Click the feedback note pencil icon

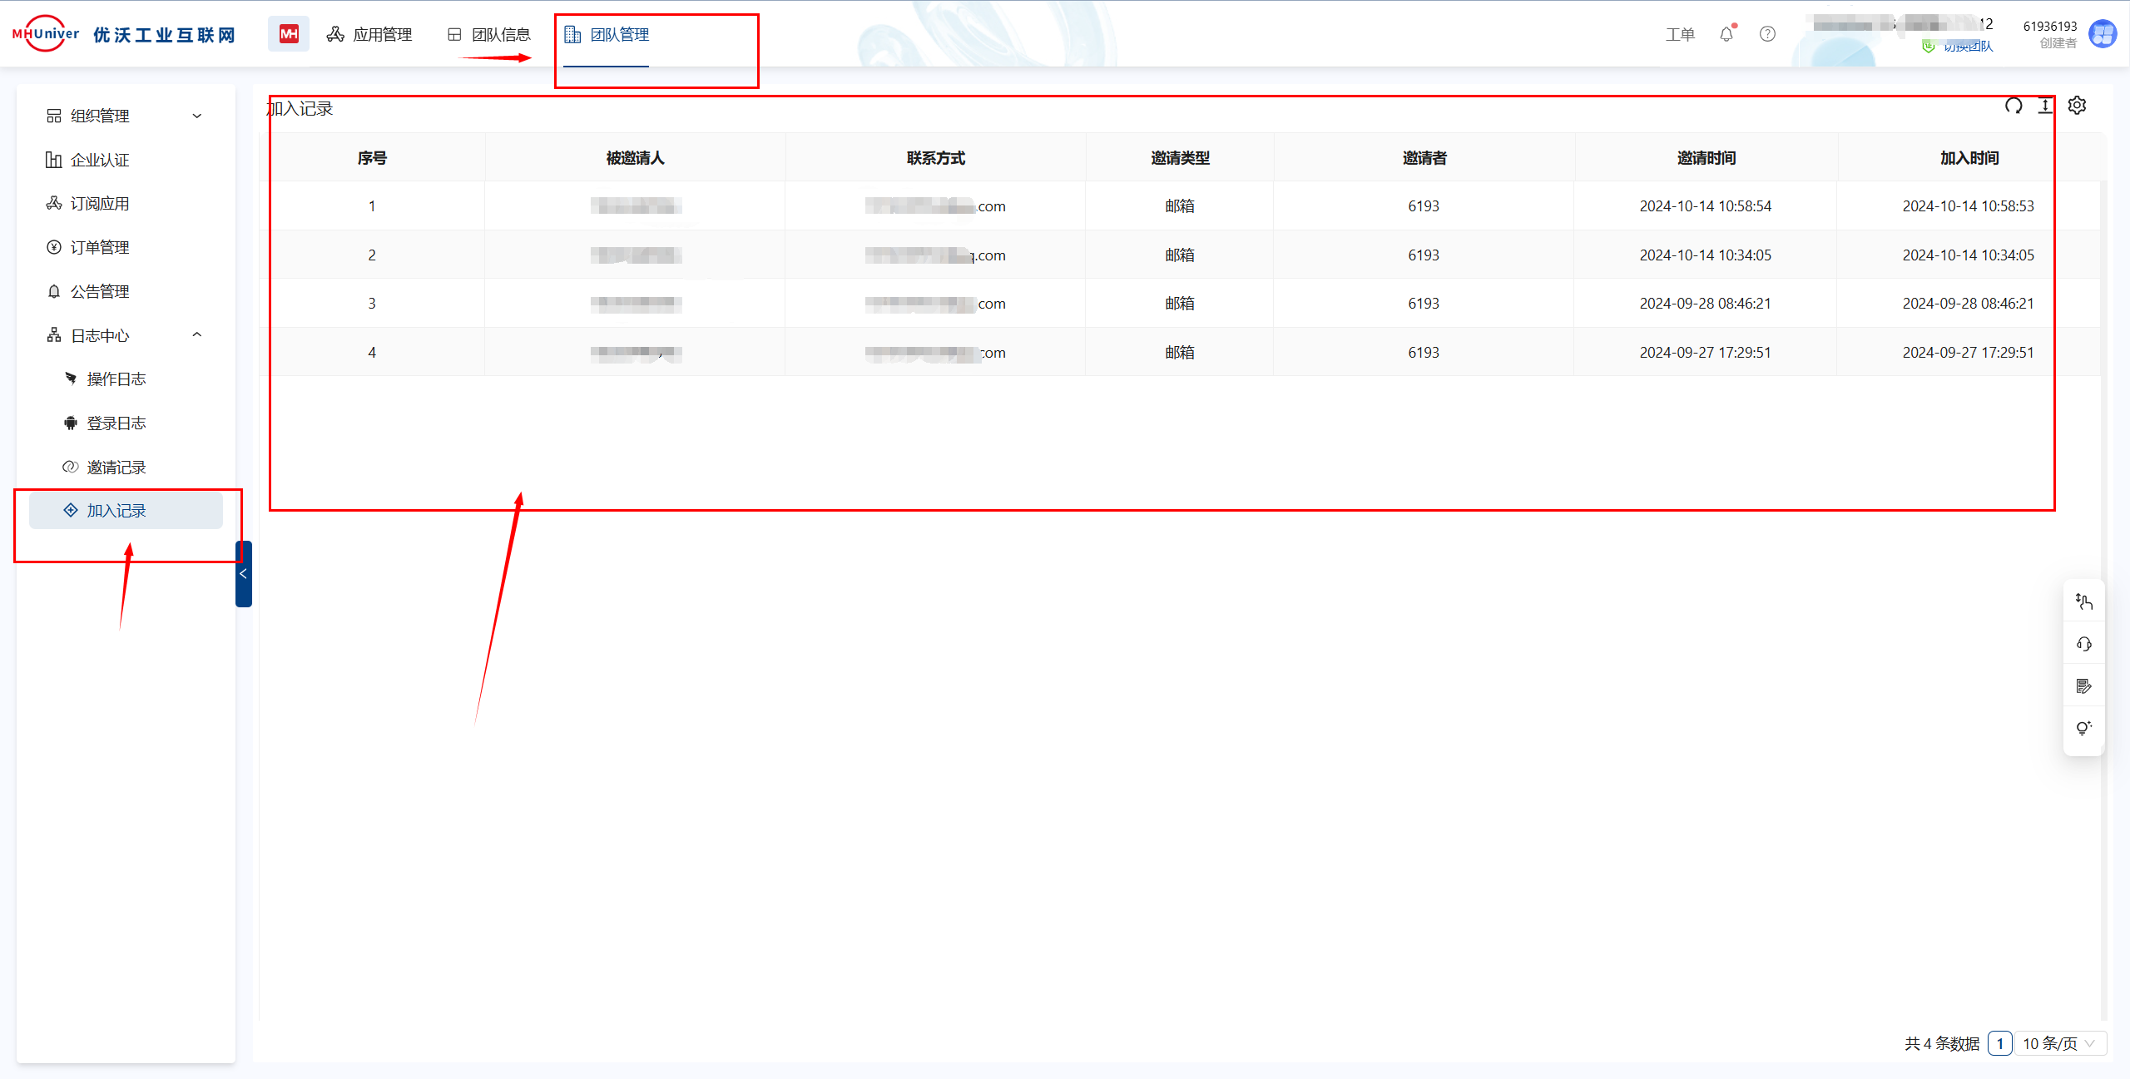coord(2084,686)
